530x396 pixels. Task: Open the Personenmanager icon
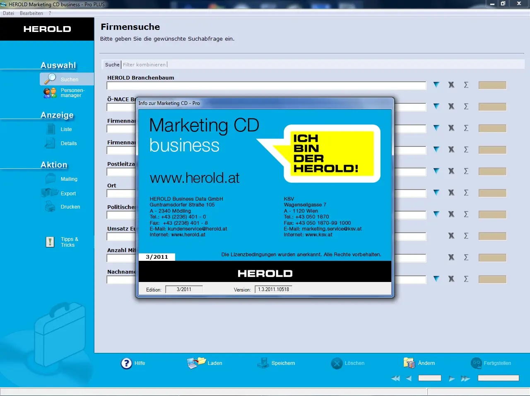[50, 93]
